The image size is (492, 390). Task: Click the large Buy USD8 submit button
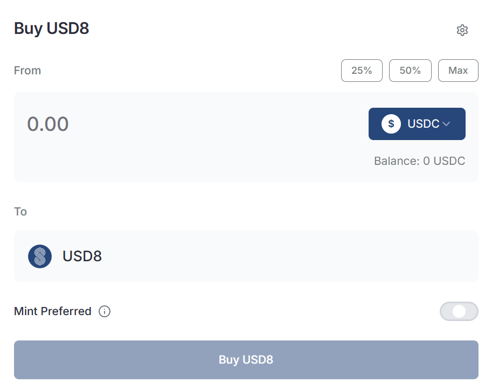(246, 360)
